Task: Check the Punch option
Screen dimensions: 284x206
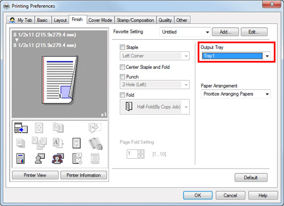Action: point(123,77)
